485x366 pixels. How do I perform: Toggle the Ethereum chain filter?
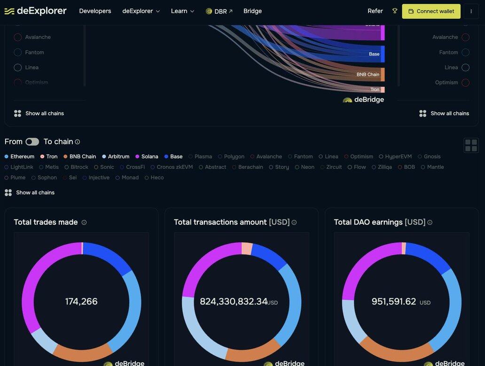click(x=19, y=156)
